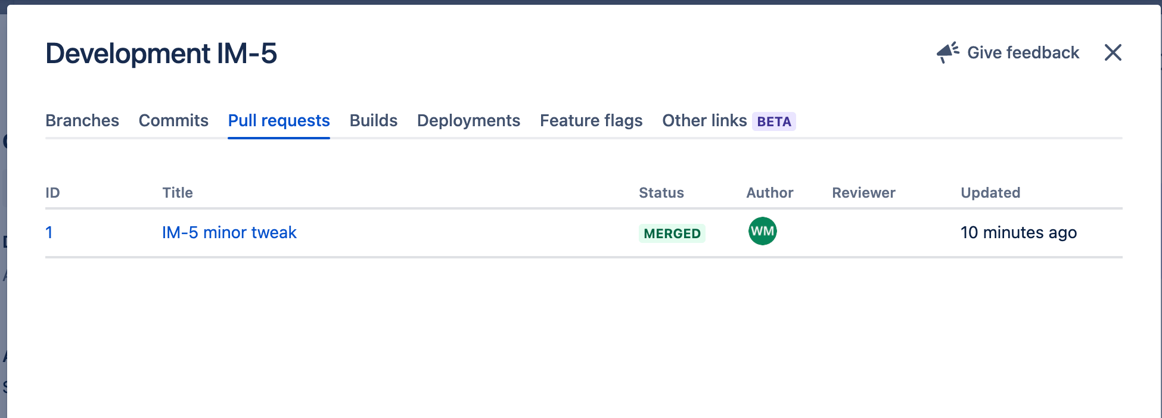Viewport: 1162px width, 418px height.
Task: Open the Commits tab
Action: (x=173, y=121)
